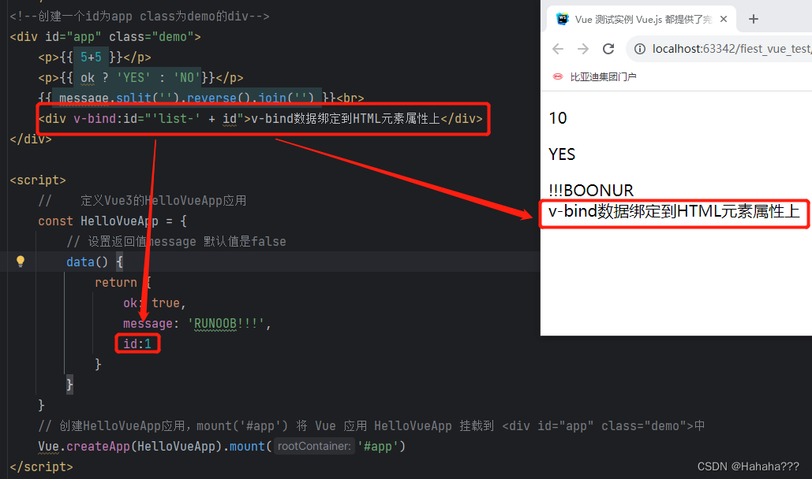812x479 pixels.
Task: Click the top HTML comment about creating the div
Action: tap(140, 16)
